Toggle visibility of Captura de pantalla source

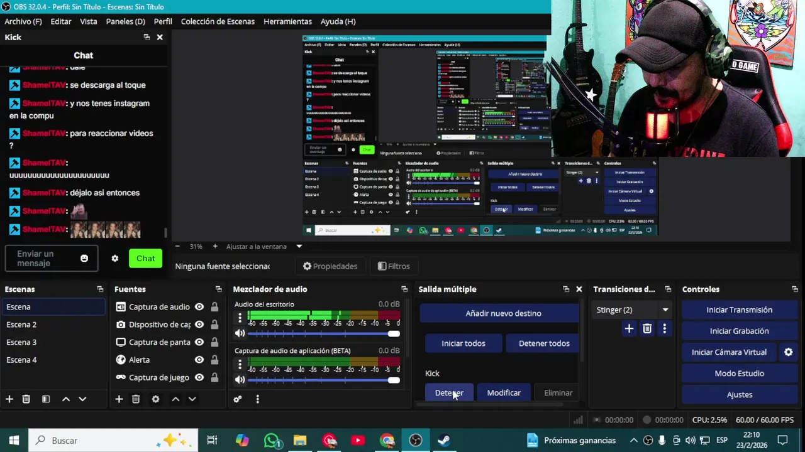pyautogui.click(x=199, y=342)
